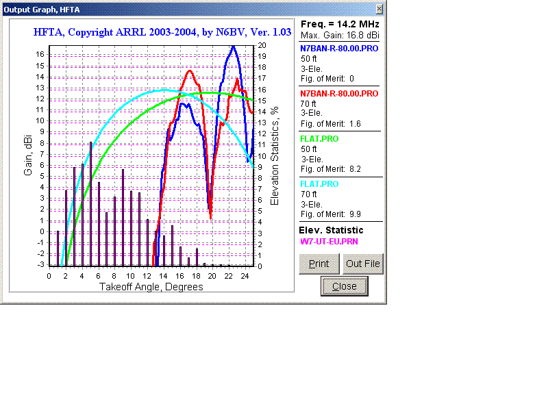Click the Max. Gain 16.8 dBi text
Image resolution: width=559 pixels, height=419 pixels.
(x=340, y=35)
